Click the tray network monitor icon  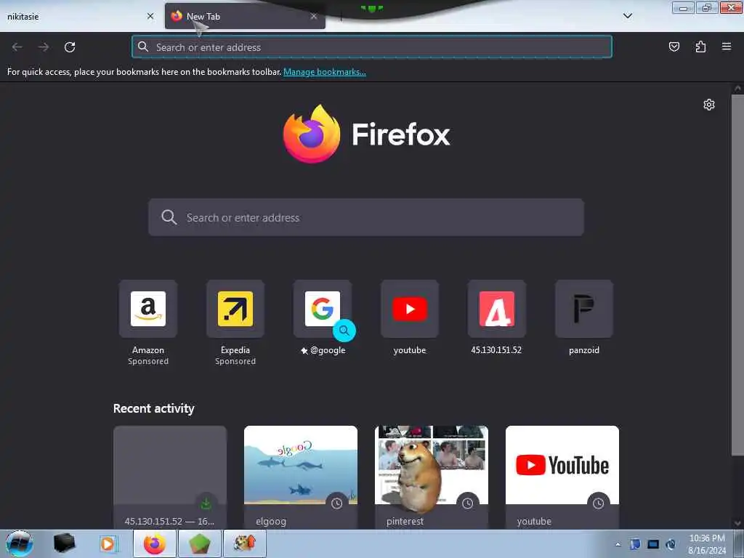pyautogui.click(x=653, y=544)
